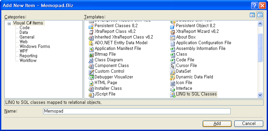Image resolution: width=268 pixels, height=131 pixels.
Task: Select the Assembly Information File icon
Action: coord(173,49)
